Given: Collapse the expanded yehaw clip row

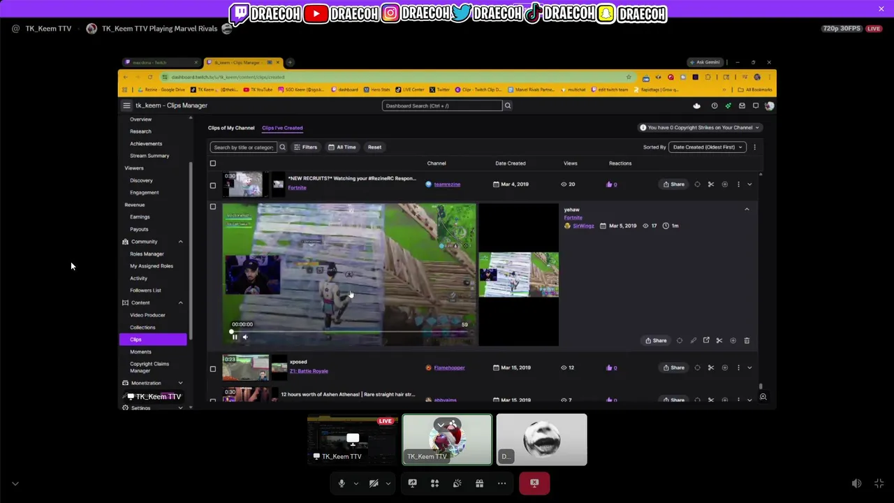Looking at the screenshot, I should 747,209.
